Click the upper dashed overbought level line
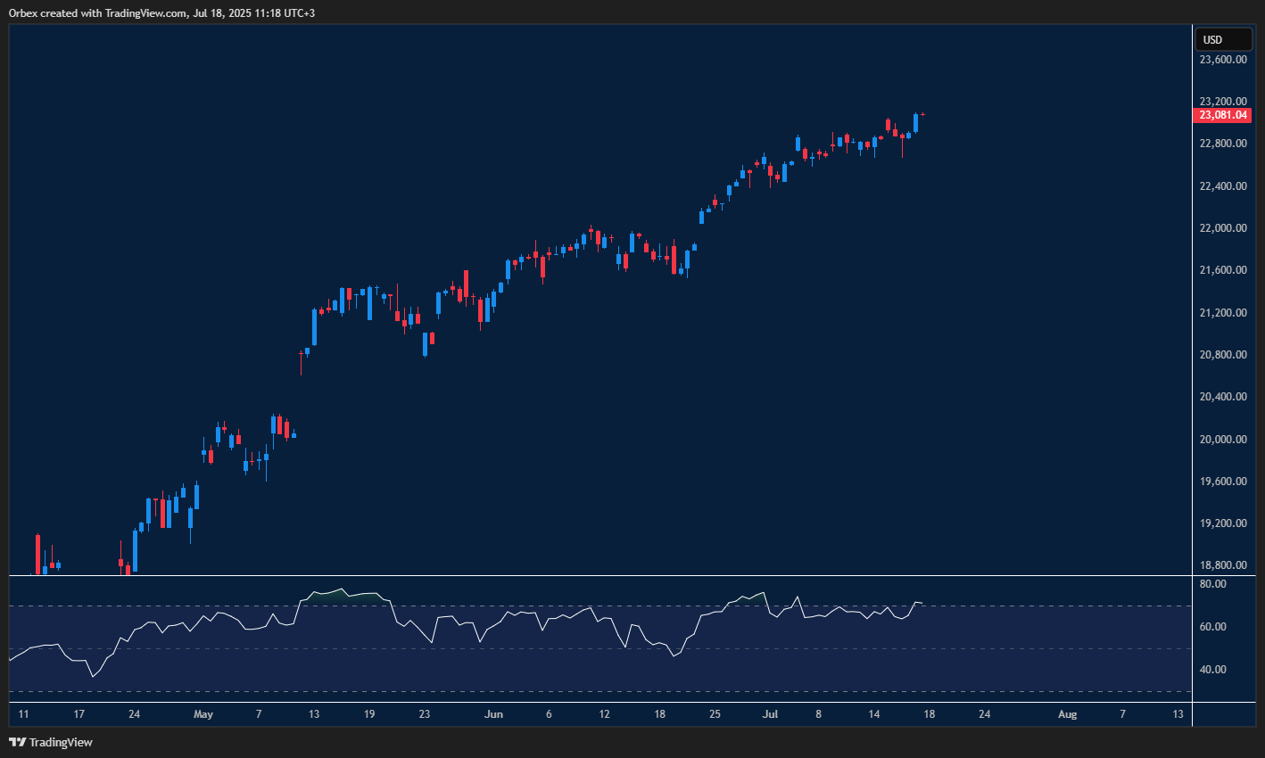The image size is (1265, 758). 535,605
